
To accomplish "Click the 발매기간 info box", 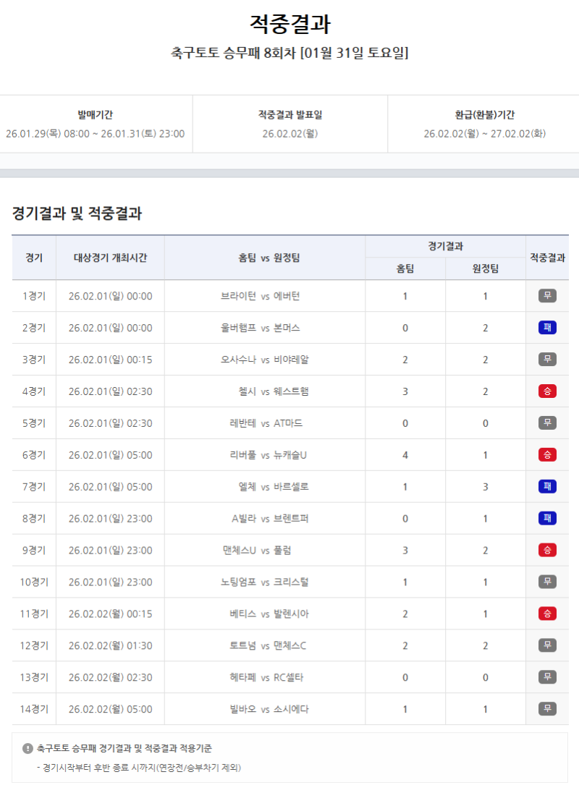I will coord(95,124).
